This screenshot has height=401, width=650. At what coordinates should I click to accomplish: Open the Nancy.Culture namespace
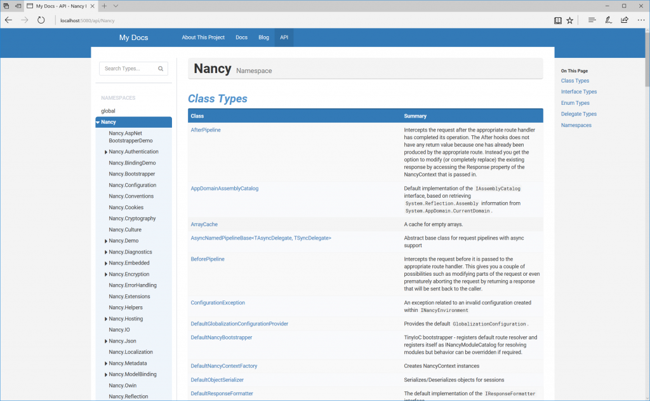click(x=125, y=229)
